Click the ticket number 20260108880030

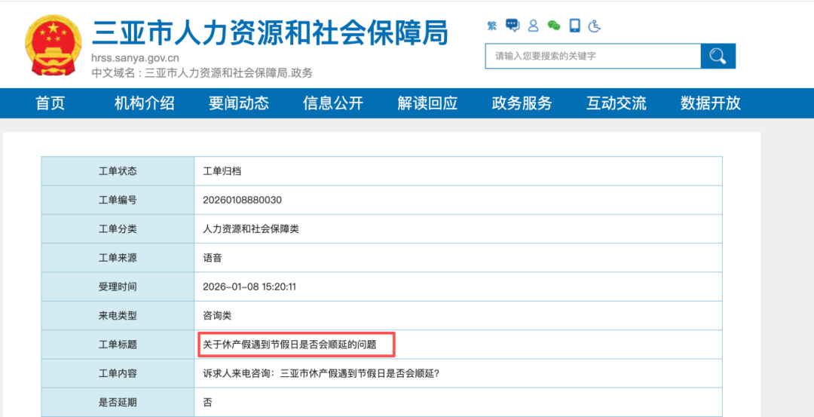tap(242, 200)
